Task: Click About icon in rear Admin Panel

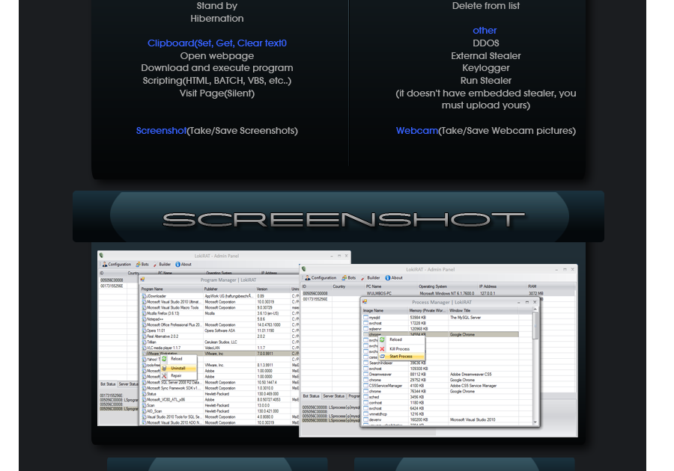Action: tap(178, 265)
